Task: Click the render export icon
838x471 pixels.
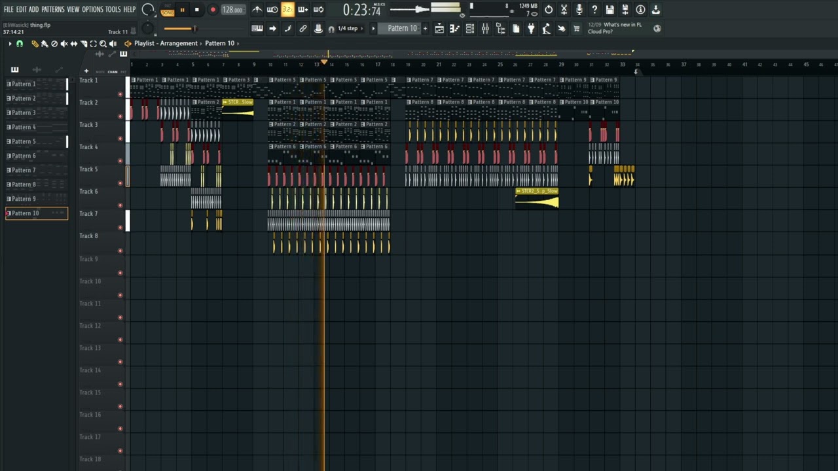Action: 625,10
